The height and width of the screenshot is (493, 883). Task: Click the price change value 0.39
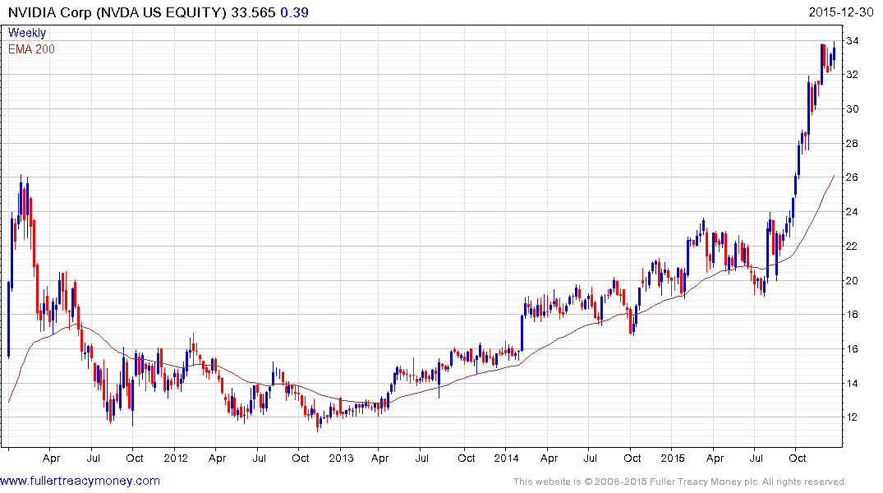[x=294, y=12]
